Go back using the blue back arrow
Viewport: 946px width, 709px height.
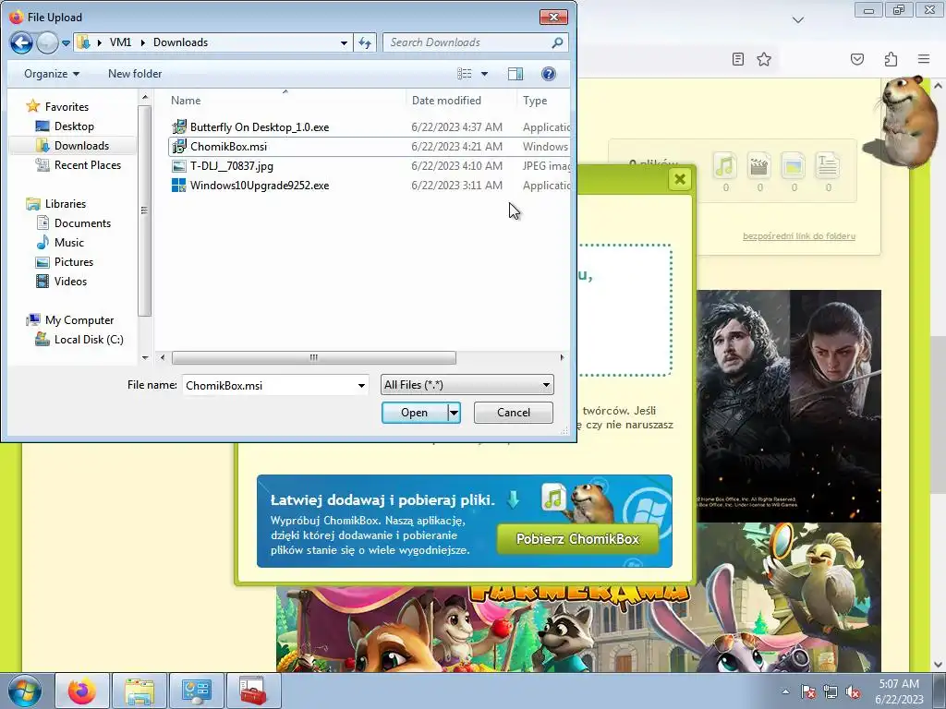21,42
